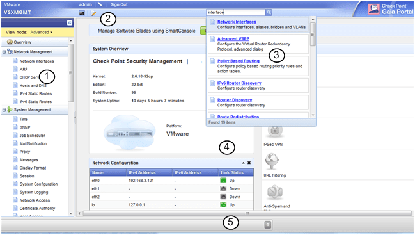This screenshot has width=415, height=235.
Task: Open Job Scheduler in navigation tree
Action: pos(32,135)
